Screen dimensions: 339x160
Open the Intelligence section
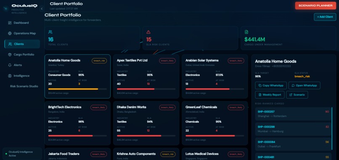coord(22,76)
